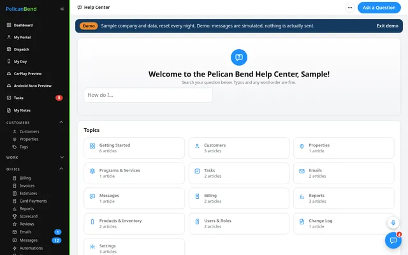Click the orange Demo badge
408x255 pixels.
coord(89,25)
